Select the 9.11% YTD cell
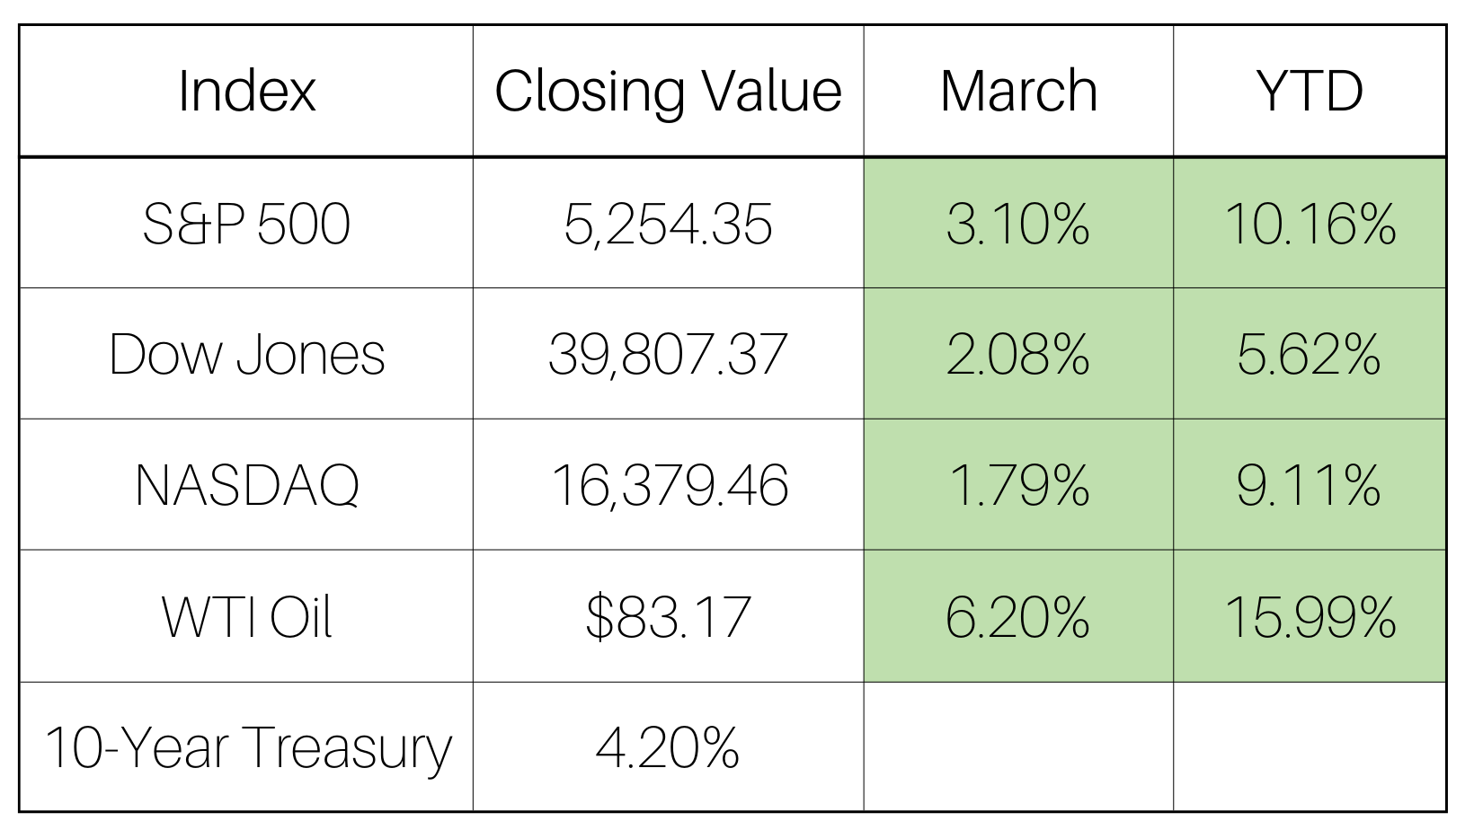The height and width of the screenshot is (830, 1474). [x=1309, y=485]
